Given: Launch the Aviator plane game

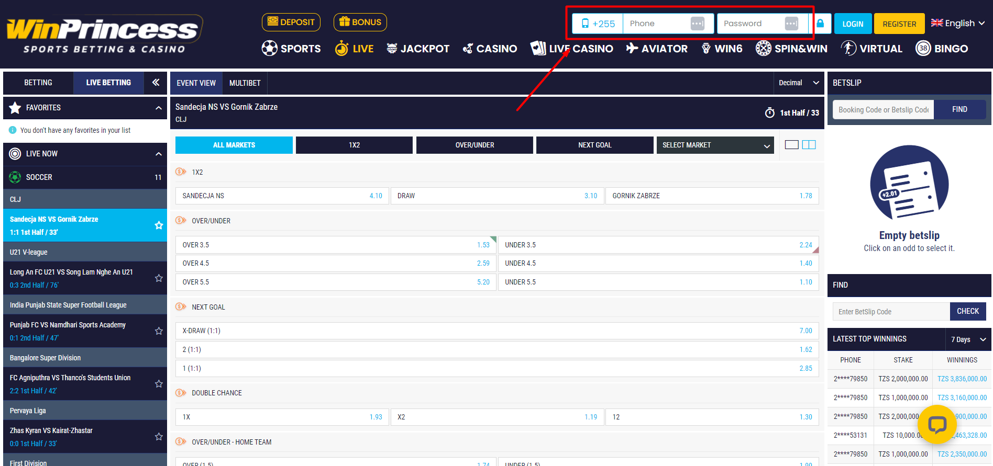Looking at the screenshot, I should [x=657, y=49].
